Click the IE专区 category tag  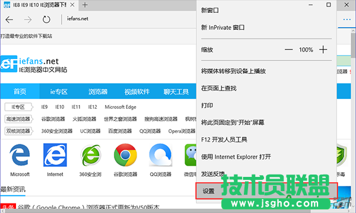[x=18, y=107]
